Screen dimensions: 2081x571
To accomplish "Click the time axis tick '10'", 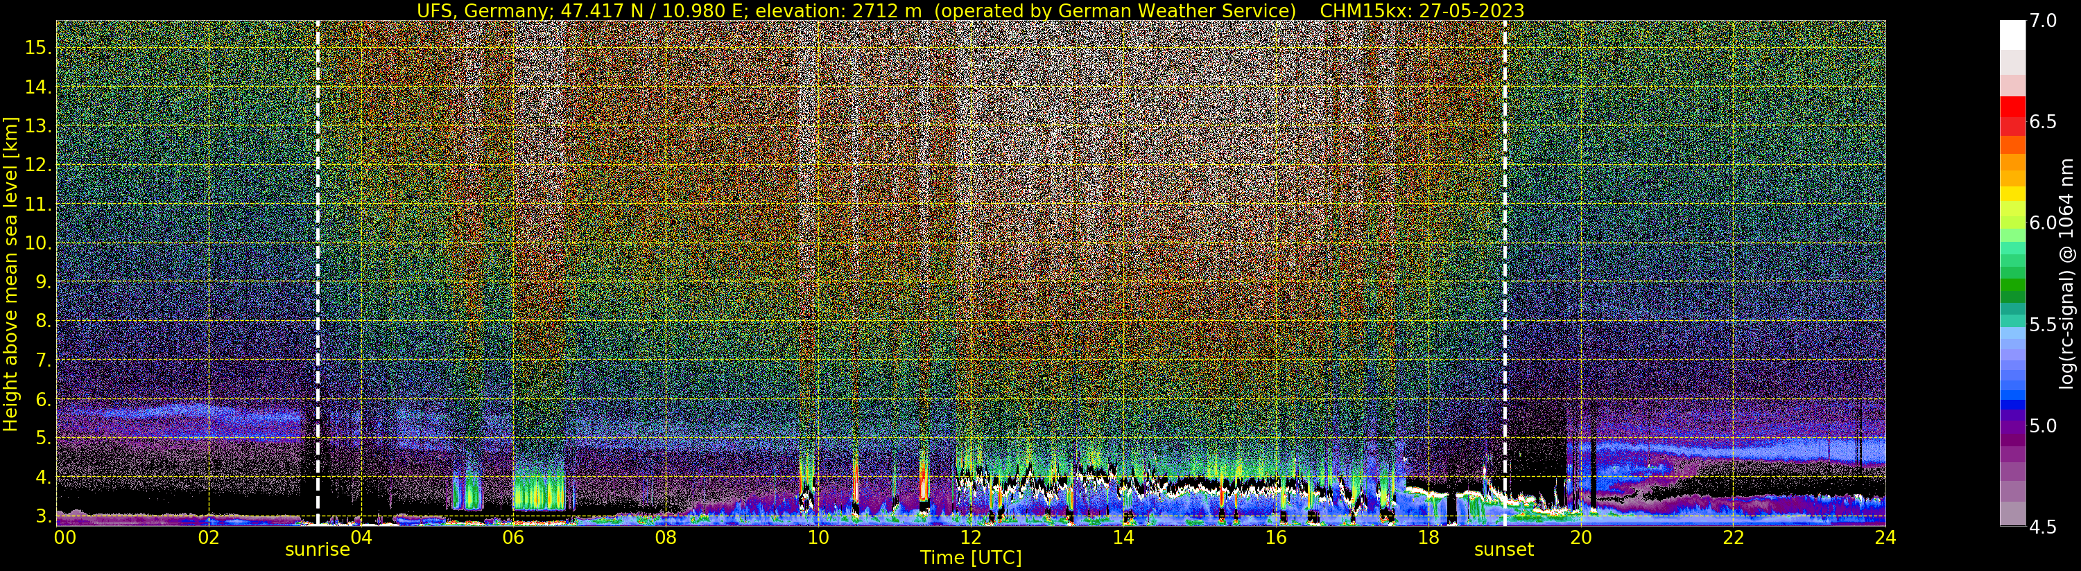I will coord(818,537).
